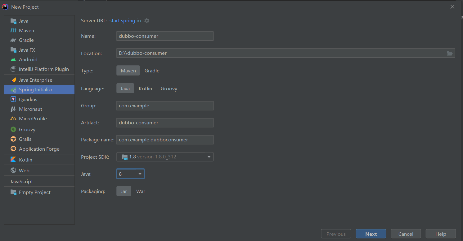This screenshot has height=241, width=463.
Task: Select Java FX project category
Action: [x=39, y=50]
